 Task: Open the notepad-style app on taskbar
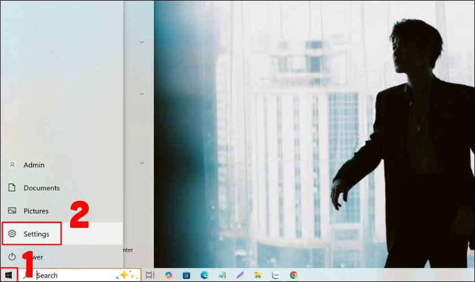(222, 275)
